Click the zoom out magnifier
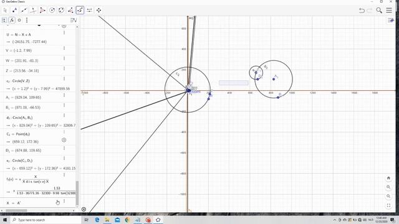The image size is (399, 224). 388,197
